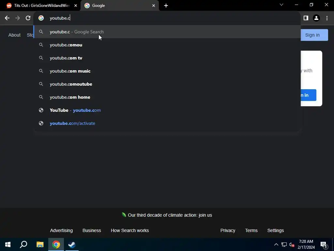Click the search icon beside youtube.com home
Screen dimensions: 334x251
click(x=41, y=97)
